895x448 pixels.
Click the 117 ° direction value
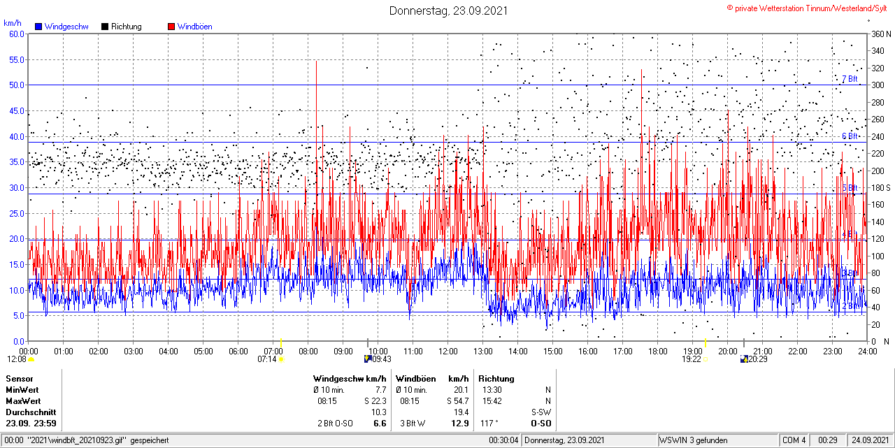[x=491, y=424]
